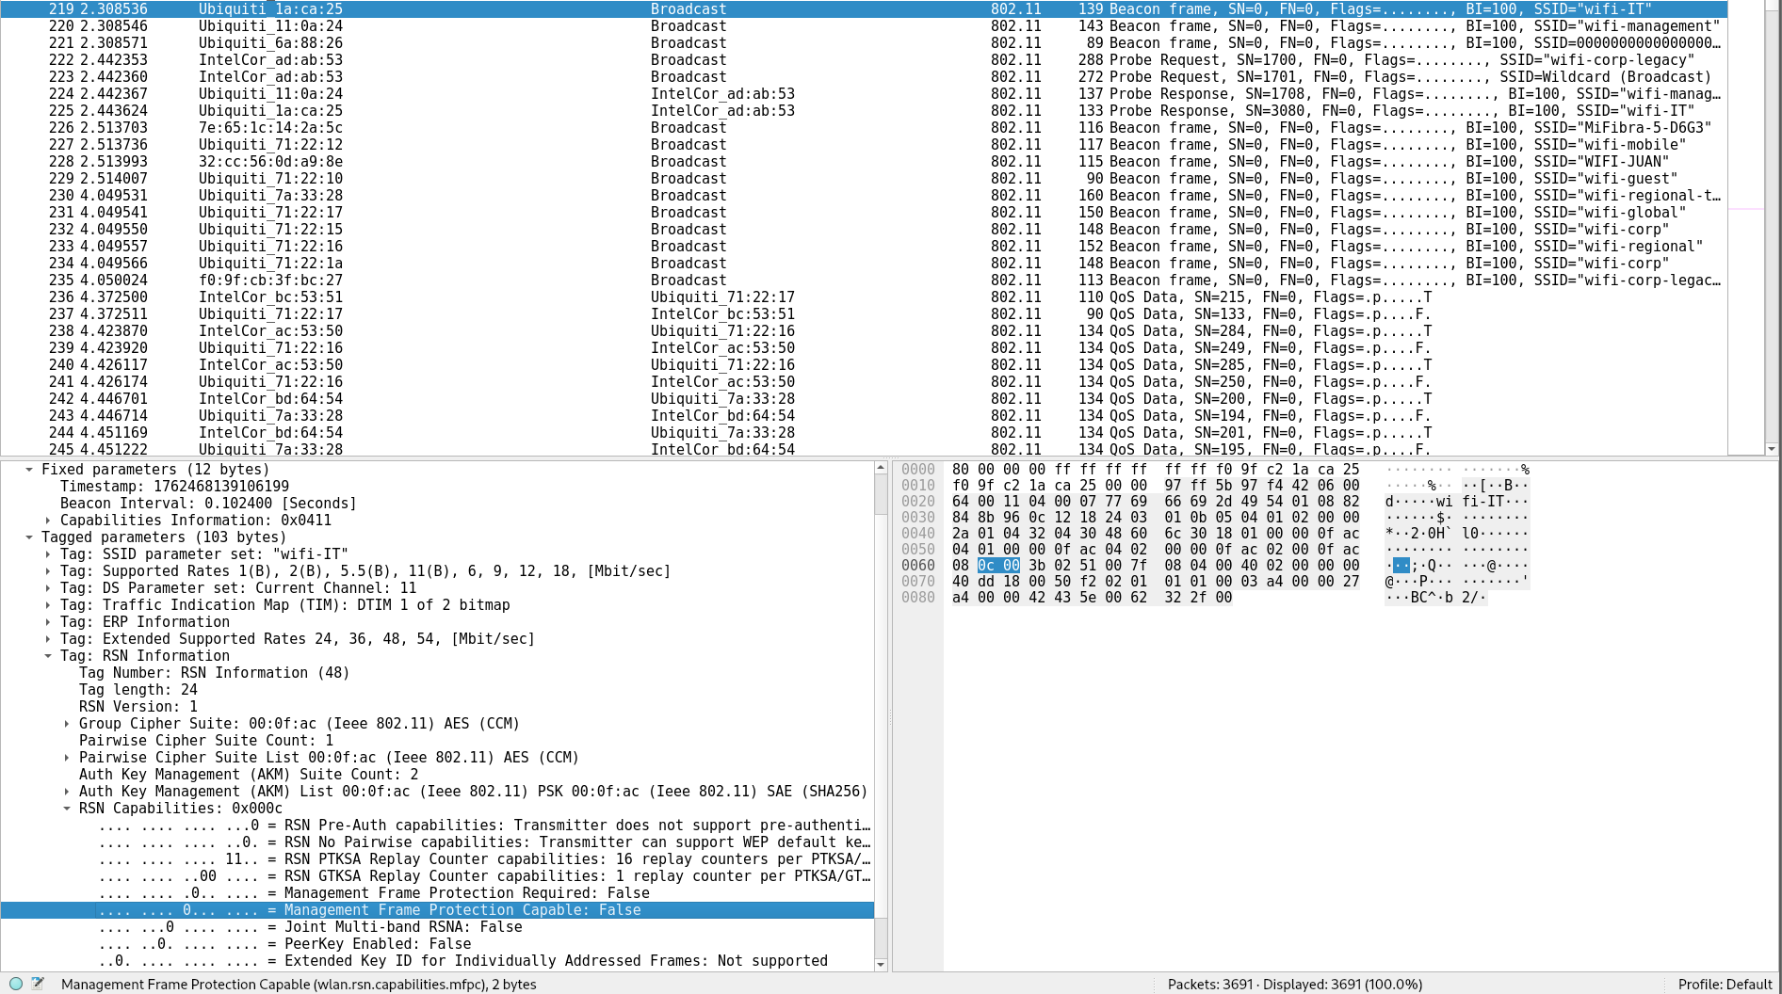Click the Beacon Interval field
The image size is (1782, 994).
207,504
